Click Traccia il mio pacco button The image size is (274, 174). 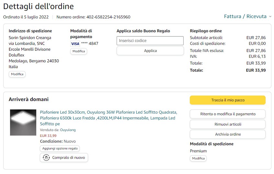(x=227, y=100)
